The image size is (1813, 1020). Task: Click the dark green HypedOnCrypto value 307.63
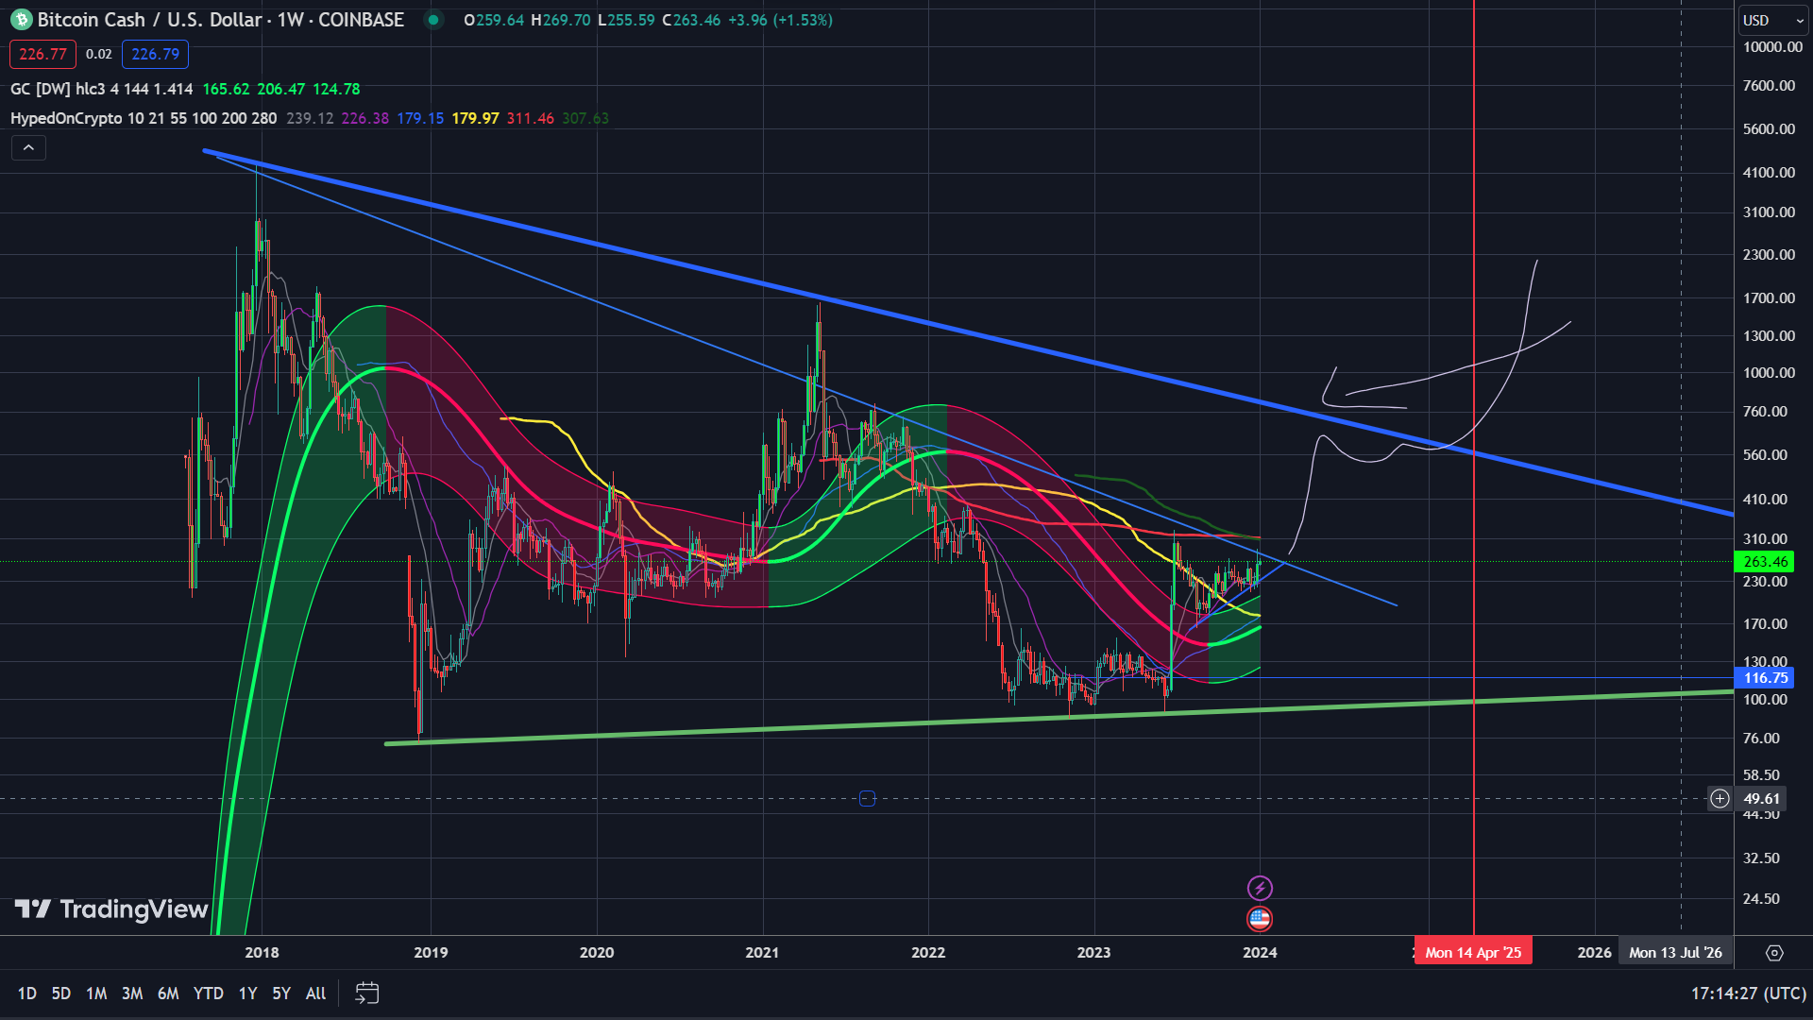tap(585, 118)
